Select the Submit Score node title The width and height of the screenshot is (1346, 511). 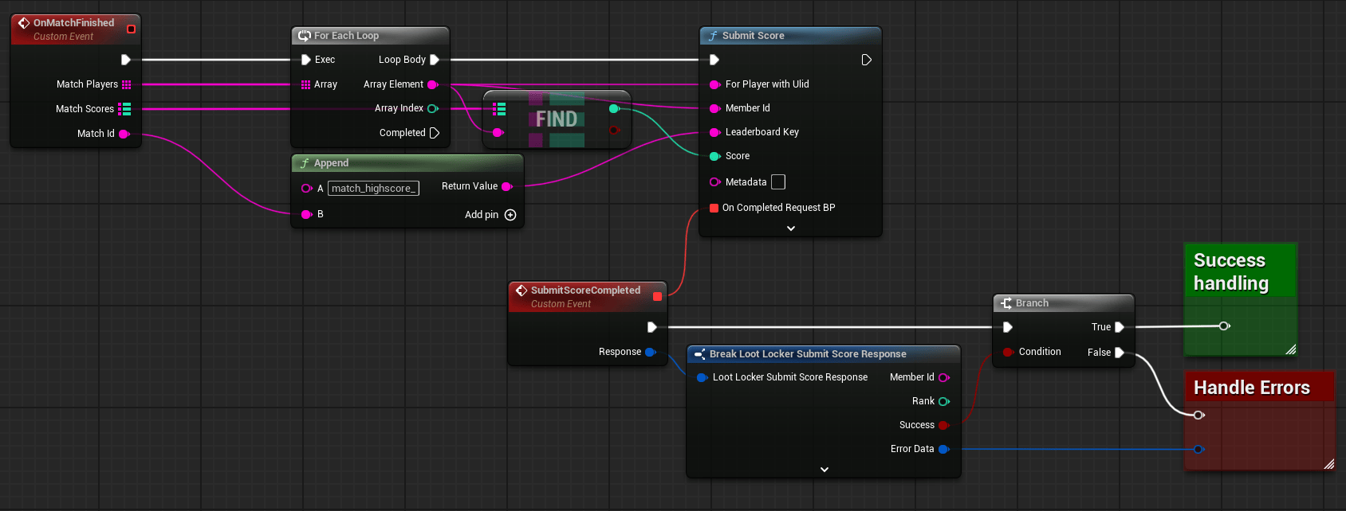(753, 36)
